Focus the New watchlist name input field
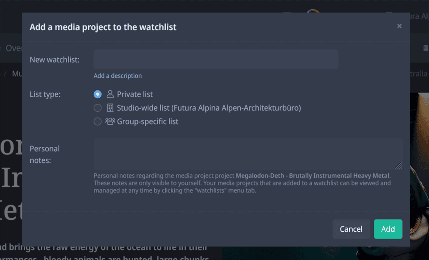This screenshot has height=260, width=429. pos(216,59)
